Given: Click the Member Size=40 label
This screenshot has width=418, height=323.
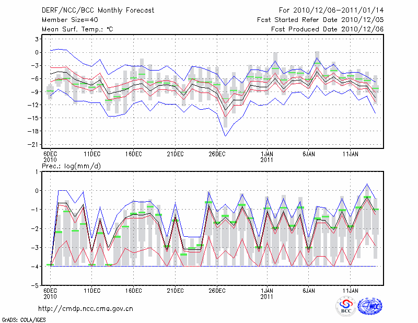Looking at the screenshot, I should pos(66,20).
